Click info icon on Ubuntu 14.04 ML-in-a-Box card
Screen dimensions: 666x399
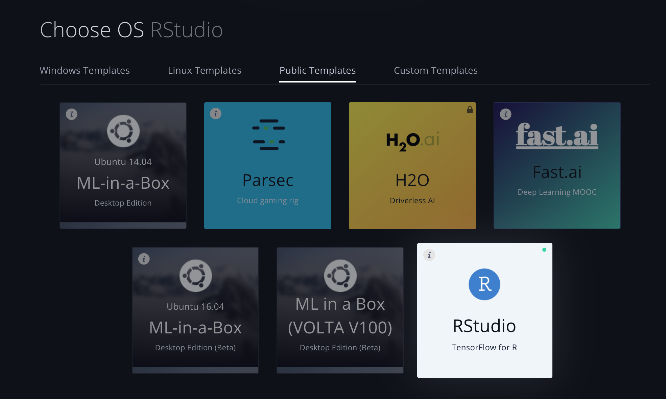point(72,114)
